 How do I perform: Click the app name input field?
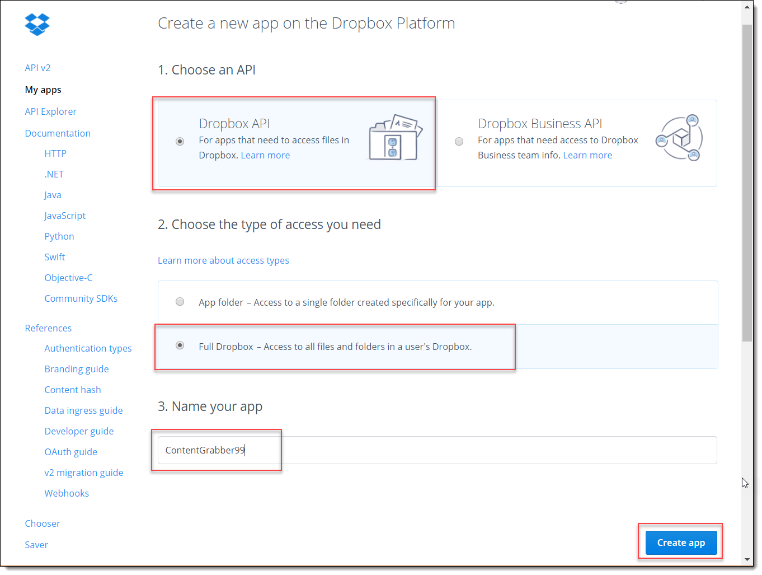point(437,450)
